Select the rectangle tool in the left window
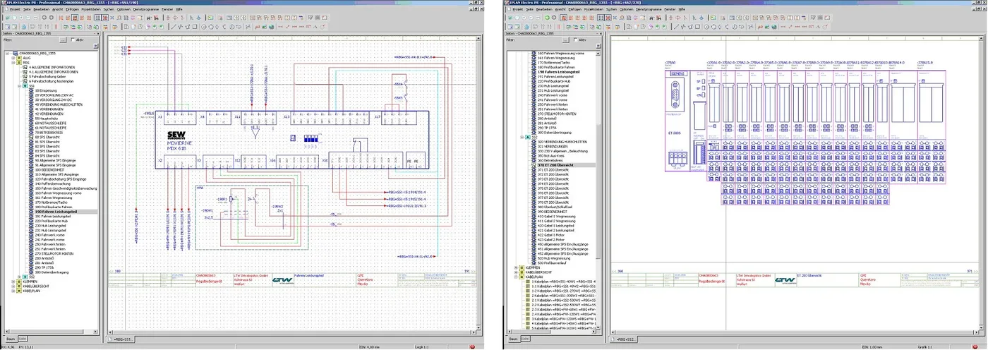Viewport: 988px width, 350px height. [x=195, y=27]
